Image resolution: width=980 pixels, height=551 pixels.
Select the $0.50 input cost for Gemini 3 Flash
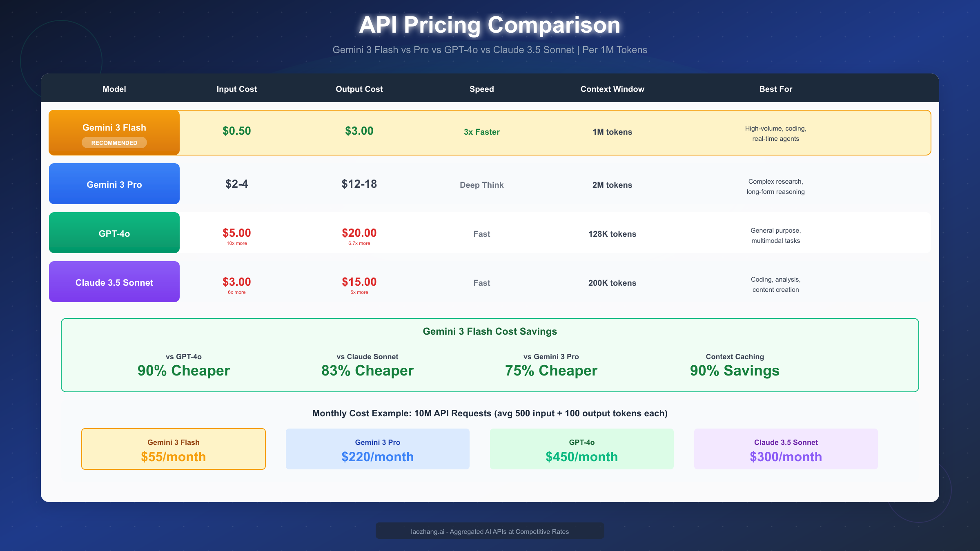point(236,131)
